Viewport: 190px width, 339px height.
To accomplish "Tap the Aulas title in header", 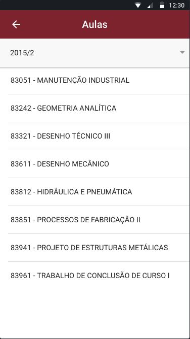I will coord(94,24).
